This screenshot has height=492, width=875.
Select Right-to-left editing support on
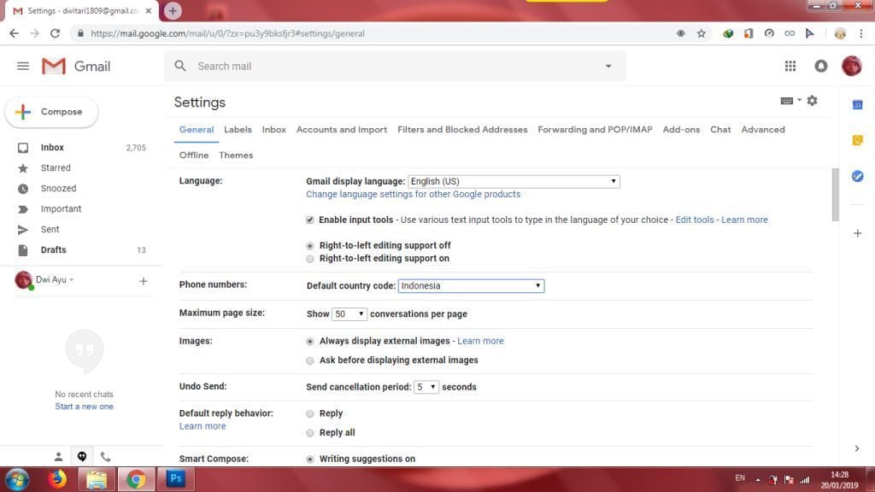tap(310, 258)
